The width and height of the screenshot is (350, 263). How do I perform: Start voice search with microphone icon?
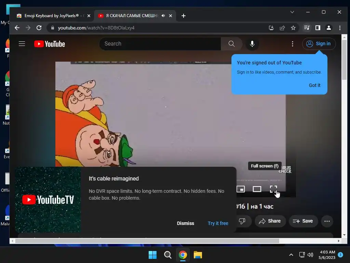pos(252,44)
